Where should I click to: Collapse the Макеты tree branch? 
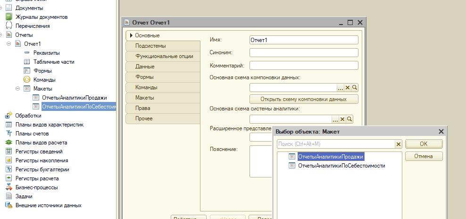[18, 89]
